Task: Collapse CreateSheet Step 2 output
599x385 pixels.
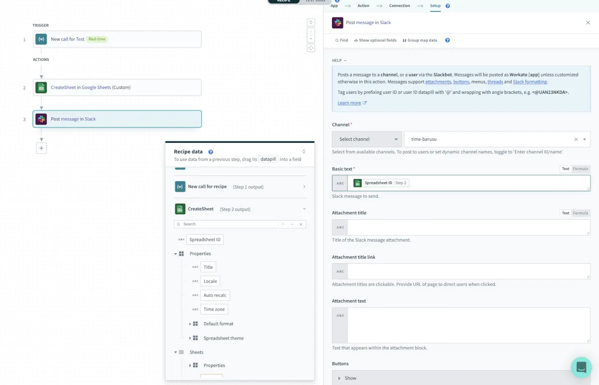Action: tap(304, 209)
